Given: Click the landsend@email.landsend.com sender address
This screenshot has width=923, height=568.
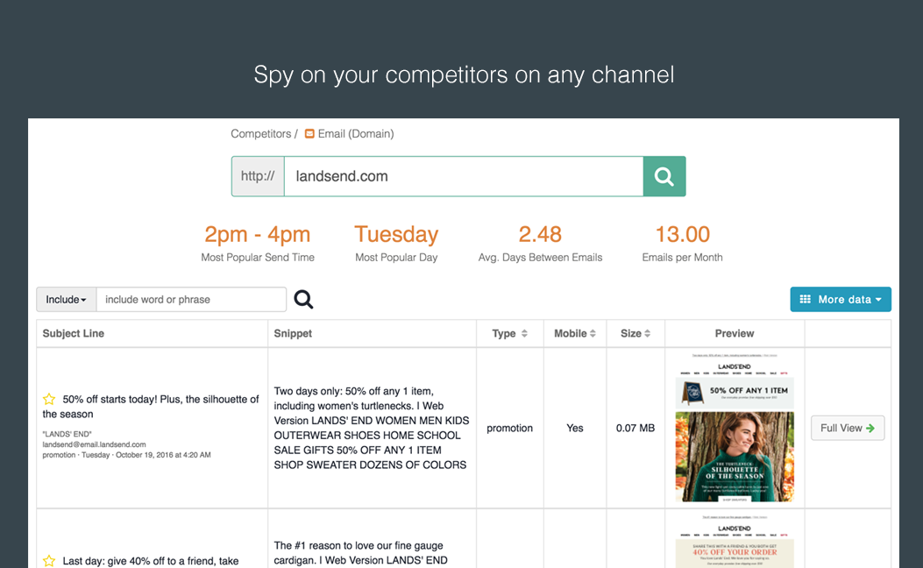Looking at the screenshot, I should 96,444.
